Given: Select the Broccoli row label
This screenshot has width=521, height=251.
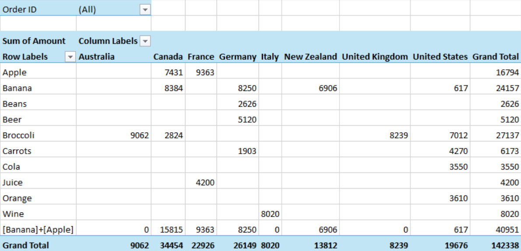Looking at the screenshot, I should (x=18, y=135).
